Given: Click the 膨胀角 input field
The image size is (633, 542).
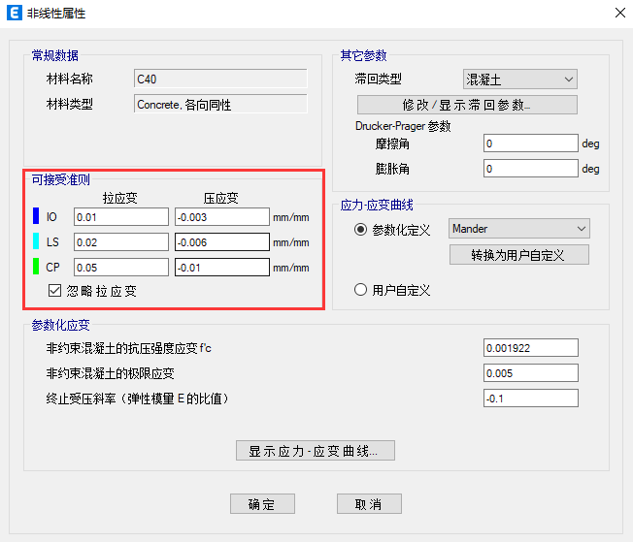Looking at the screenshot, I should (531, 168).
